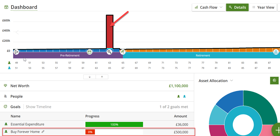This screenshot has width=280, height=136.
Task: Click the retirement umbrella marker
Action: point(123,52)
